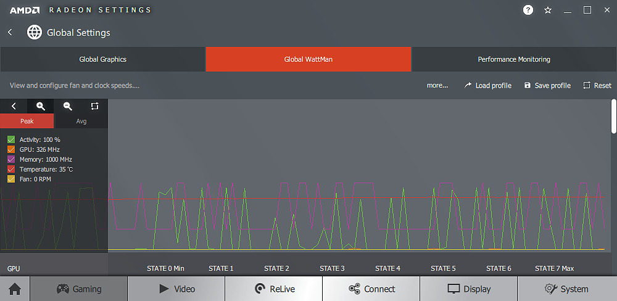Show Peak values in the graph
The image size is (617, 301).
27,121
